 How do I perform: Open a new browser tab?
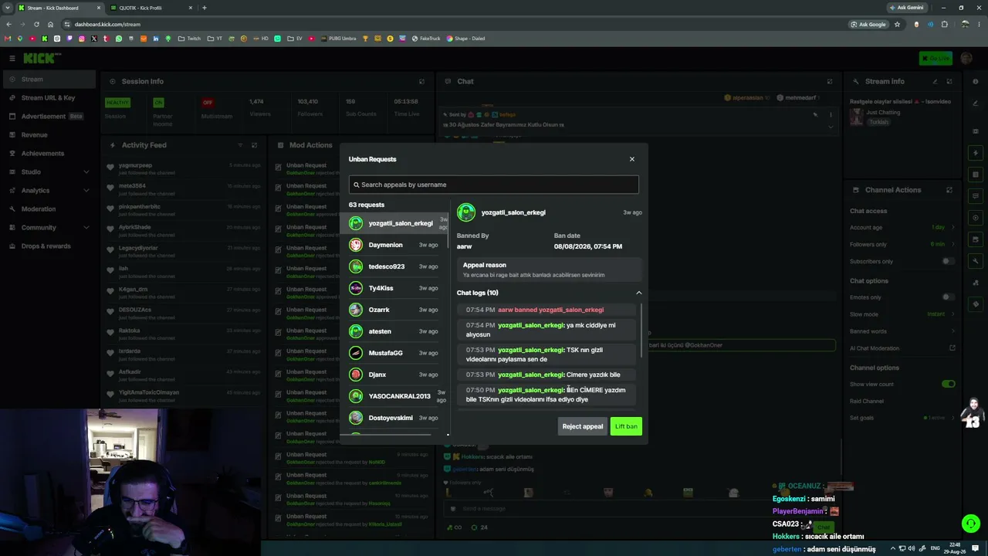(x=204, y=8)
